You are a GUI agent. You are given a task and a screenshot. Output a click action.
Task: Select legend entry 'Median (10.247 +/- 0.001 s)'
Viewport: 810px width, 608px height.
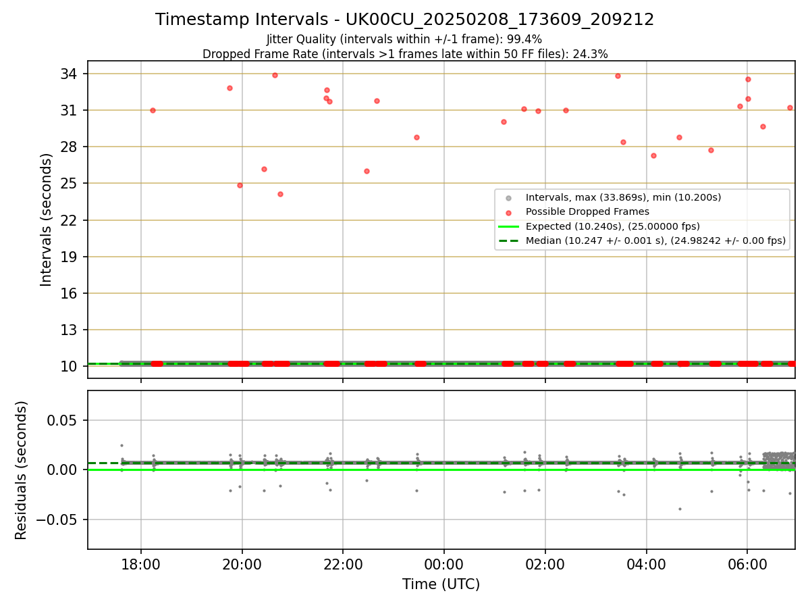coord(655,240)
